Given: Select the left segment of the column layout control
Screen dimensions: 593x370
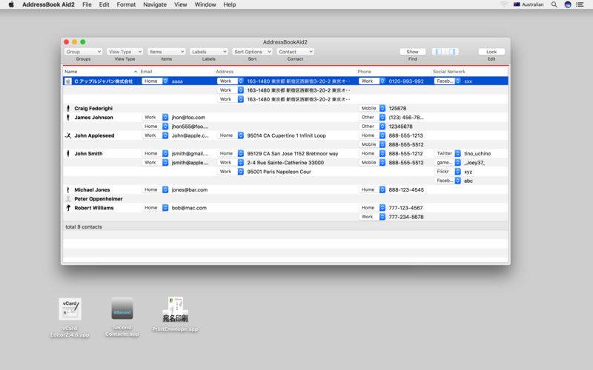Looking at the screenshot, I should point(437,52).
